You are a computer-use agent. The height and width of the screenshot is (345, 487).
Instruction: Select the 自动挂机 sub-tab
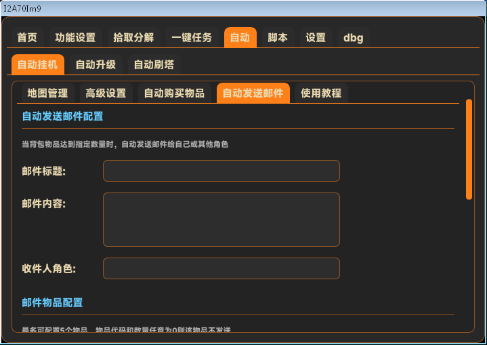(x=37, y=65)
